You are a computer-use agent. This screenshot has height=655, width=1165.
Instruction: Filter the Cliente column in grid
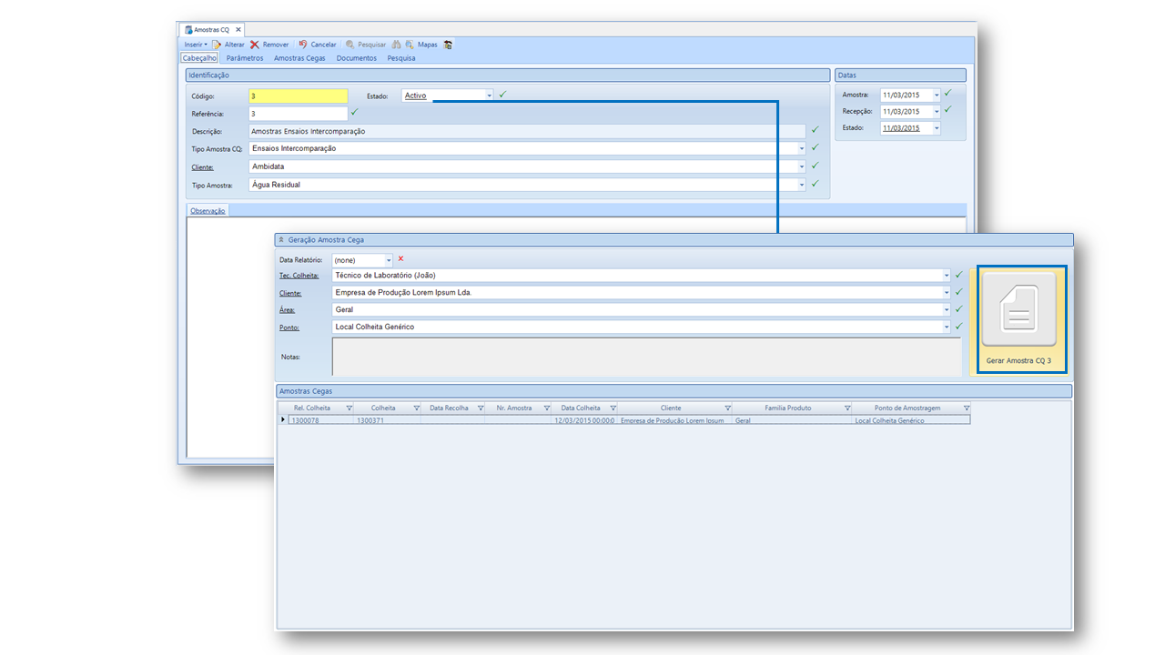[727, 408]
